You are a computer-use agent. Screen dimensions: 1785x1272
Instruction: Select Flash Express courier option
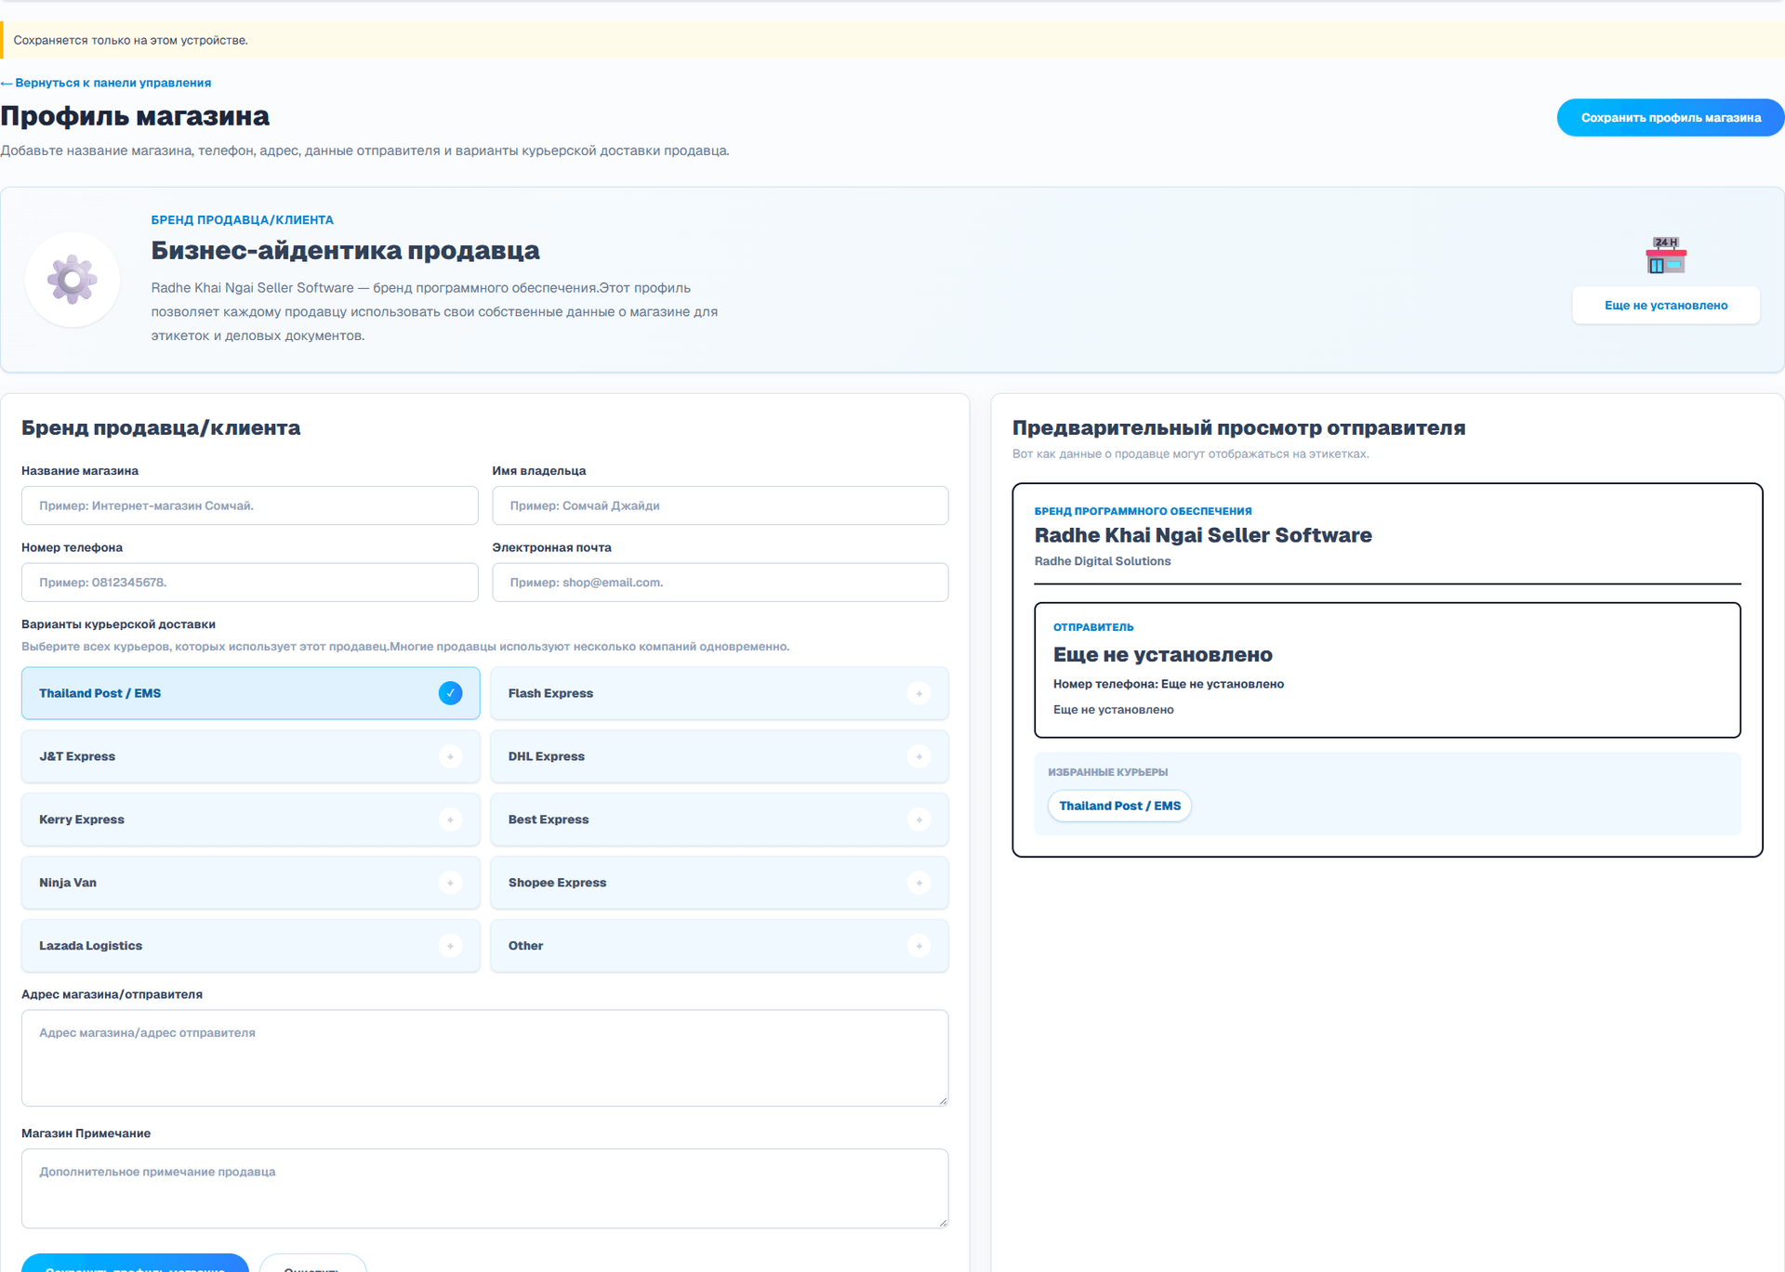(x=719, y=693)
